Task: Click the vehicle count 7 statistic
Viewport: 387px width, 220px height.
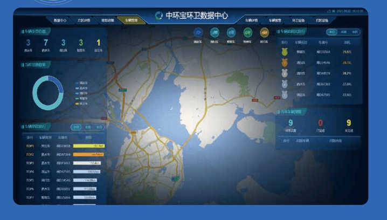Action: click(46, 43)
